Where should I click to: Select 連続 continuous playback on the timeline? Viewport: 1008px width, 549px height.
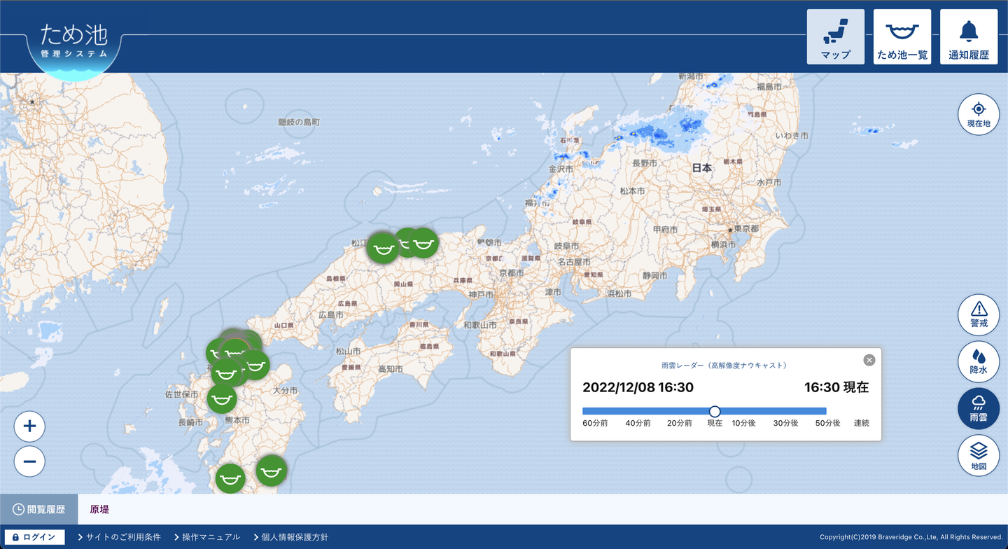coord(861,424)
